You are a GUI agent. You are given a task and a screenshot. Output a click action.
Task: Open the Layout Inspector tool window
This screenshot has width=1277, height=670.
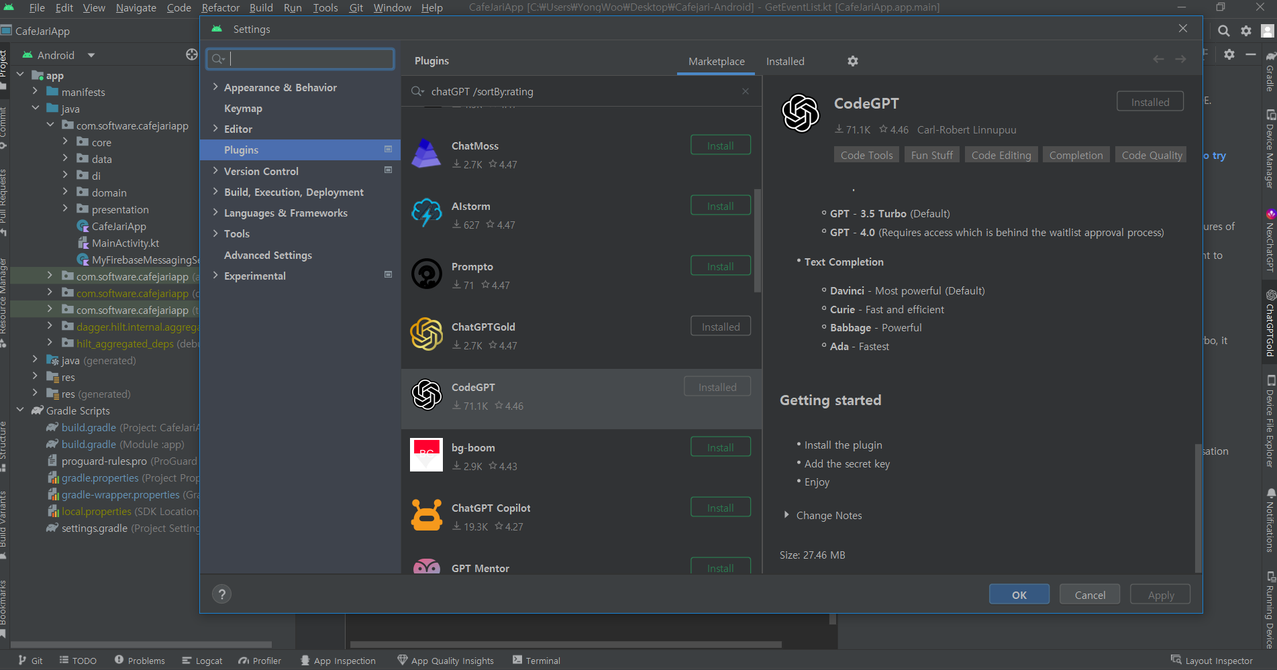click(1212, 661)
